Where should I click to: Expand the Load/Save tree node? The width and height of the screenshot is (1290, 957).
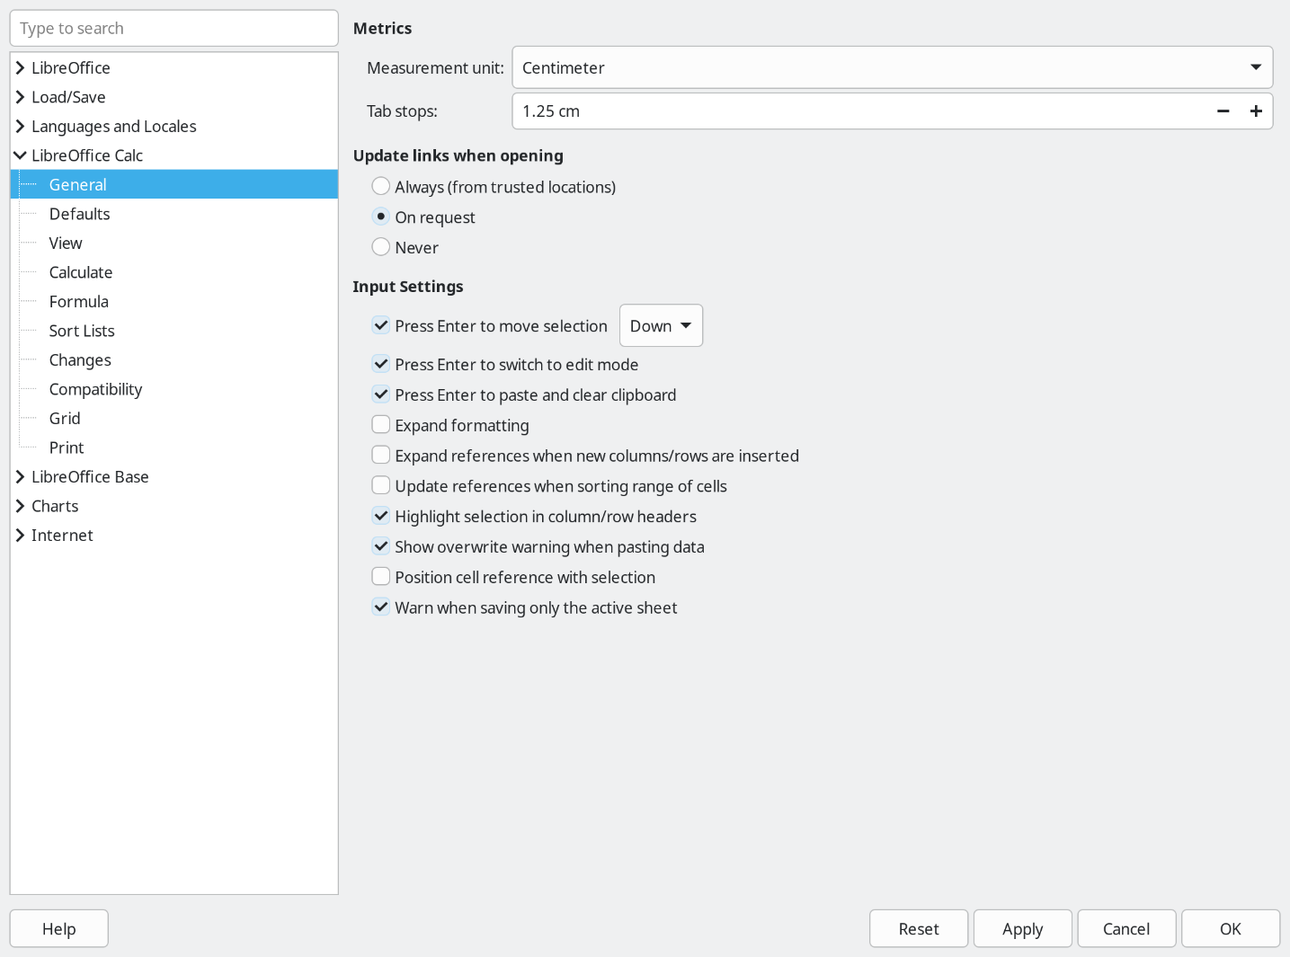pos(20,97)
